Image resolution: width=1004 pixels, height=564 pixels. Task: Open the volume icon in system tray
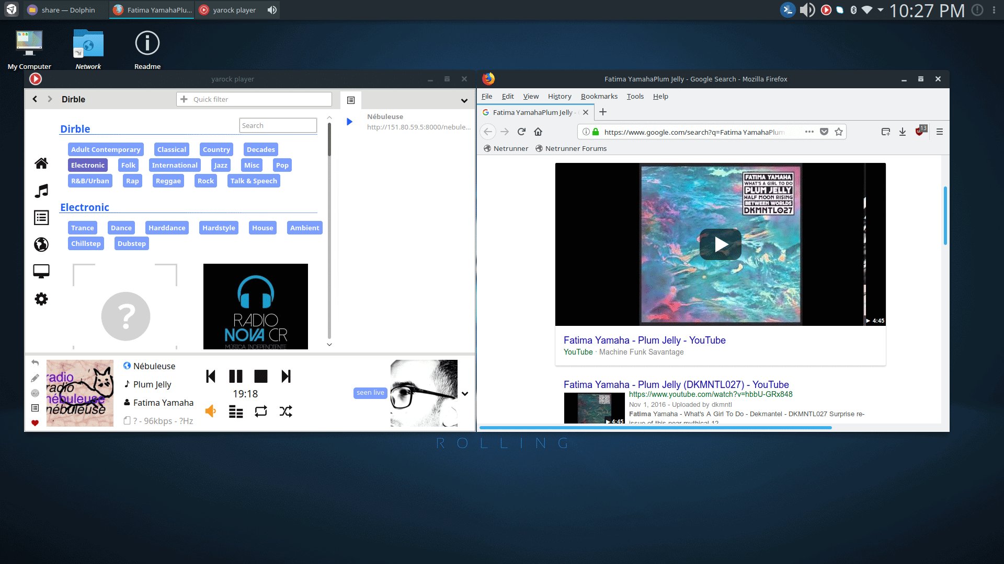click(x=807, y=10)
